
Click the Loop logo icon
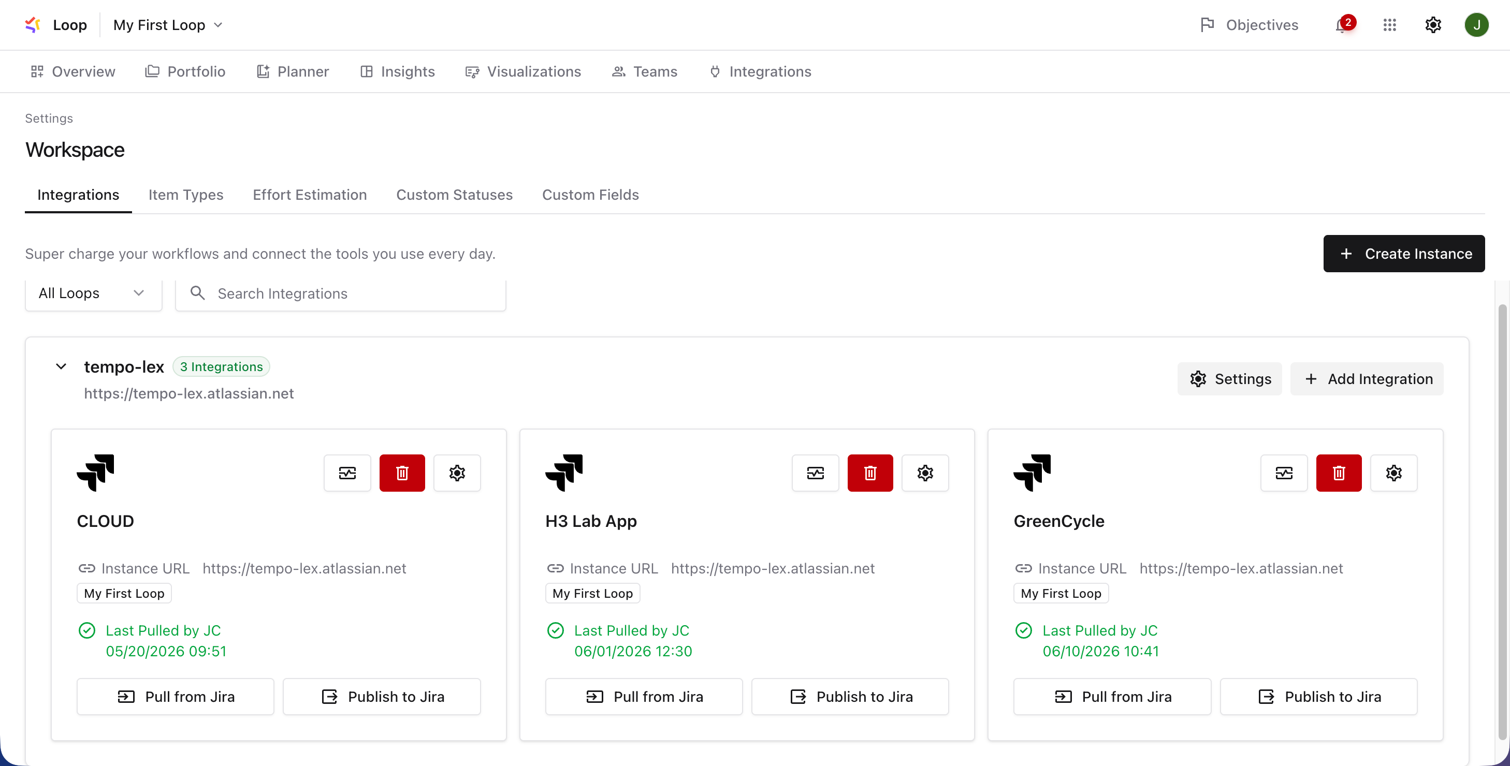33,25
